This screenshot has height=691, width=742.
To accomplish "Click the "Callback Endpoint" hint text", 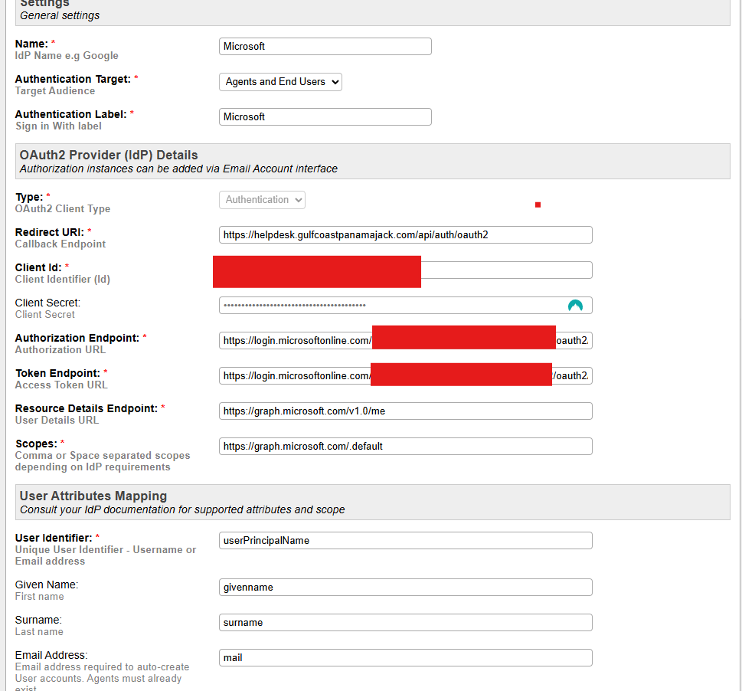I will (60, 244).
